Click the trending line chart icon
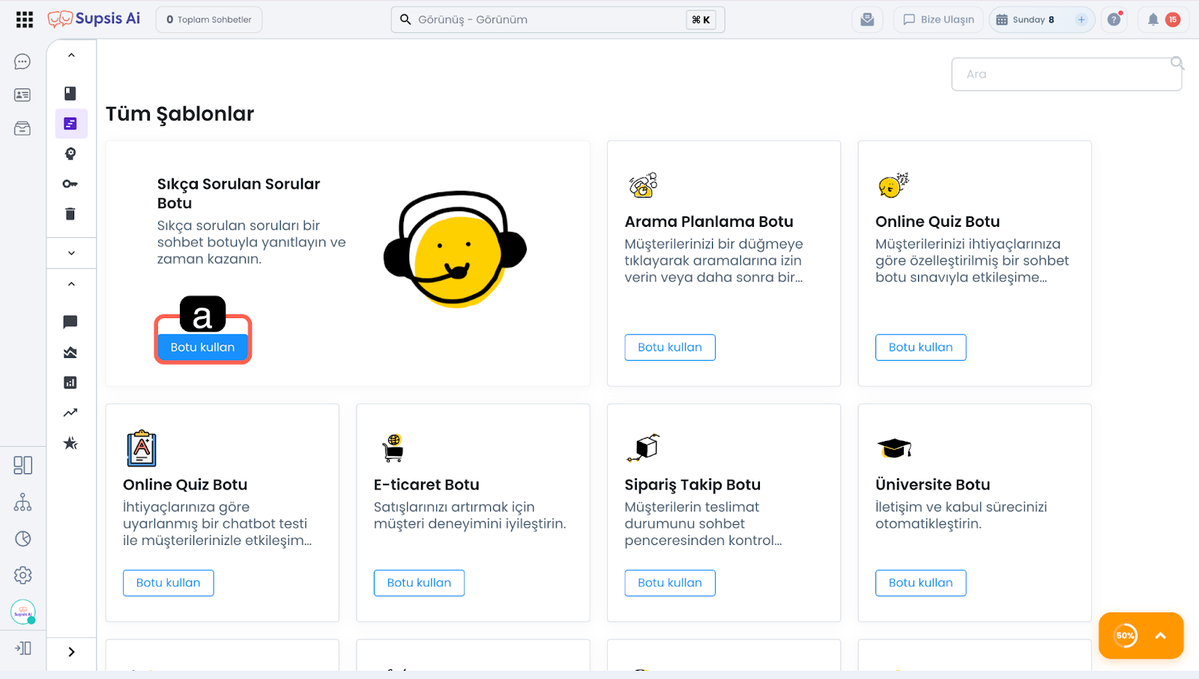 click(x=70, y=412)
